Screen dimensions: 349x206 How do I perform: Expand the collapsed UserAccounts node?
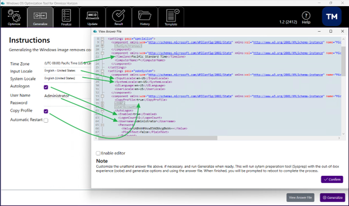[102, 107]
